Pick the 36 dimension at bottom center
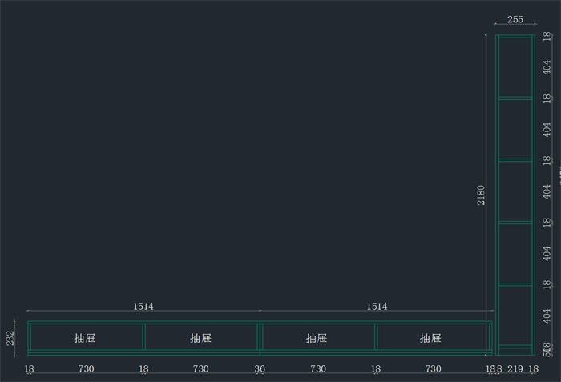 260,369
